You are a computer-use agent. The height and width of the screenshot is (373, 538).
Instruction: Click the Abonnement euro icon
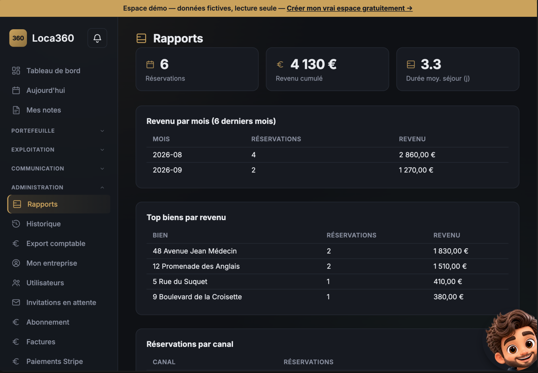click(16, 322)
